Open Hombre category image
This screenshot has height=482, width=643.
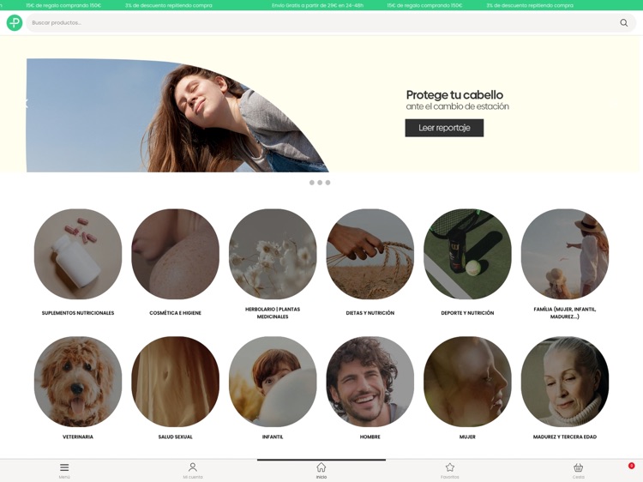370,382
